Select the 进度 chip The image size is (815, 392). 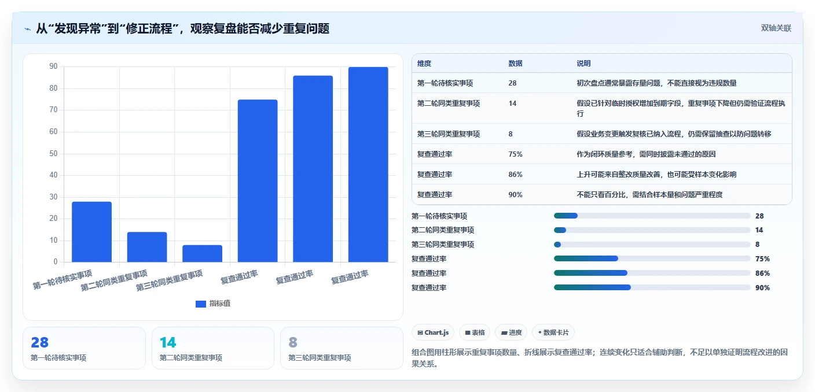(x=511, y=332)
